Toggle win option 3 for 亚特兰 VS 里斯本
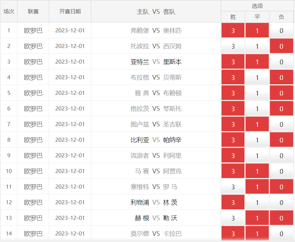The height and width of the screenshot is (242, 295). pyautogui.click(x=233, y=62)
